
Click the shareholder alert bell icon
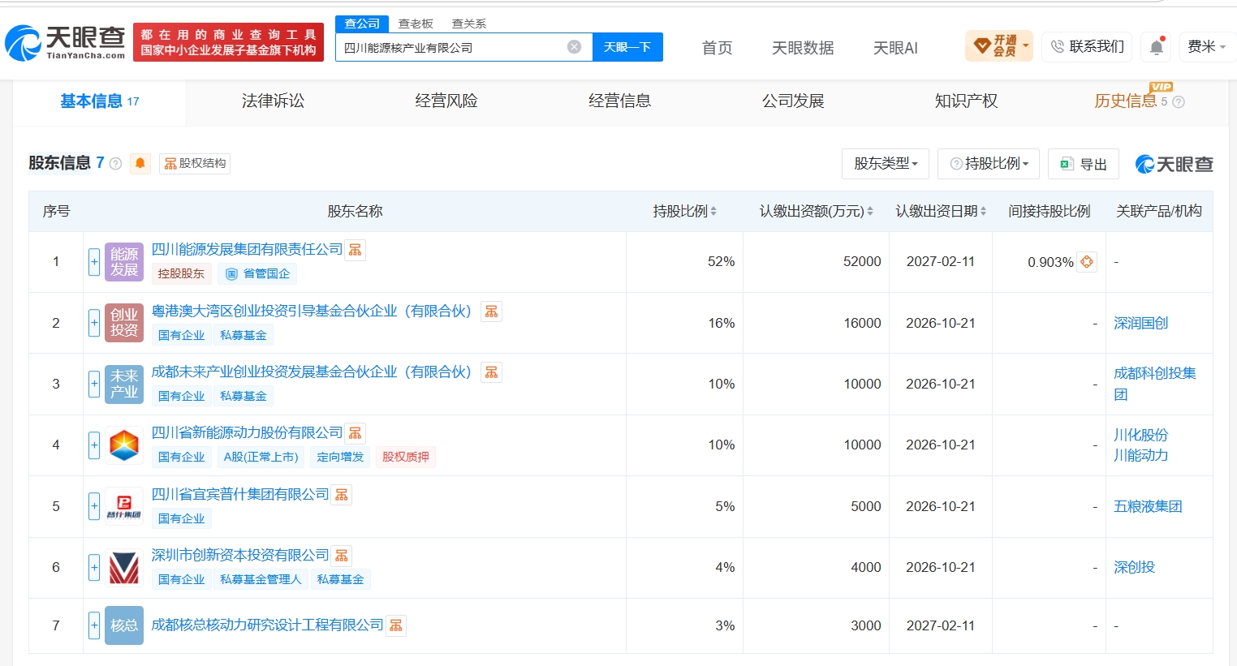[140, 163]
